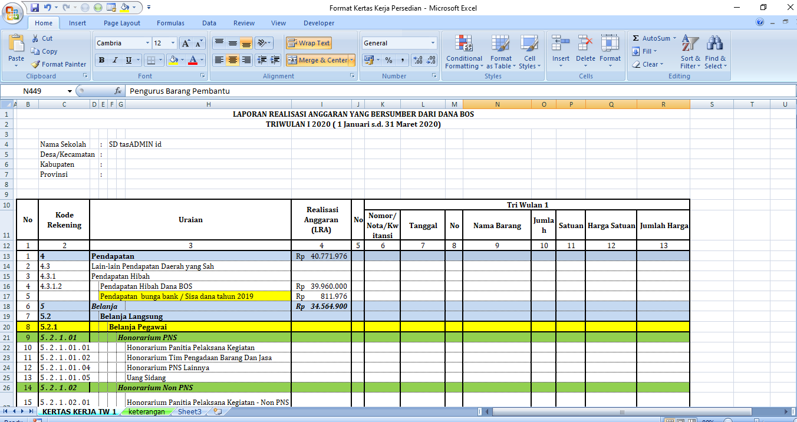Open the Formulas ribbon tab
The image size is (797, 422).
click(170, 23)
